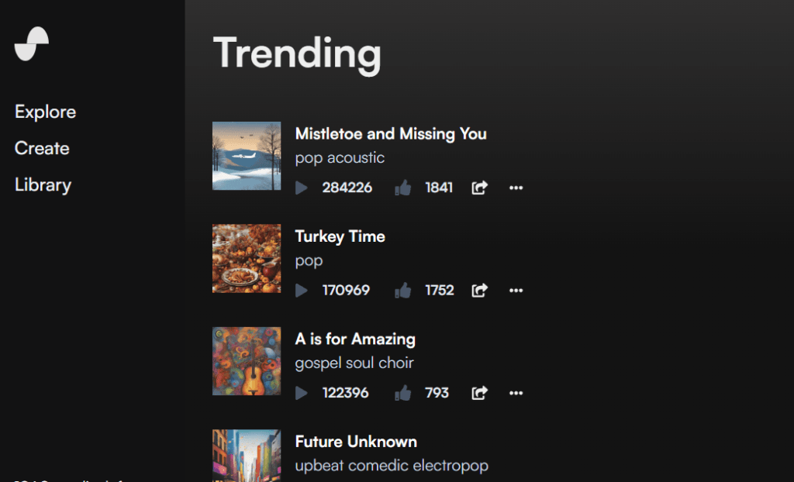
Task: Play A is for Amazing
Action: point(302,393)
